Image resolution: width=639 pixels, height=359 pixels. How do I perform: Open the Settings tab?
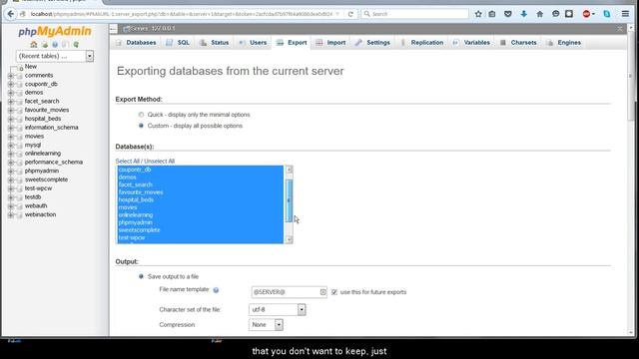click(372, 43)
